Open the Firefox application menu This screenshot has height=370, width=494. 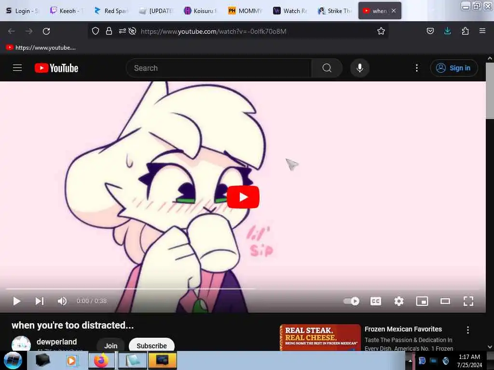click(482, 31)
